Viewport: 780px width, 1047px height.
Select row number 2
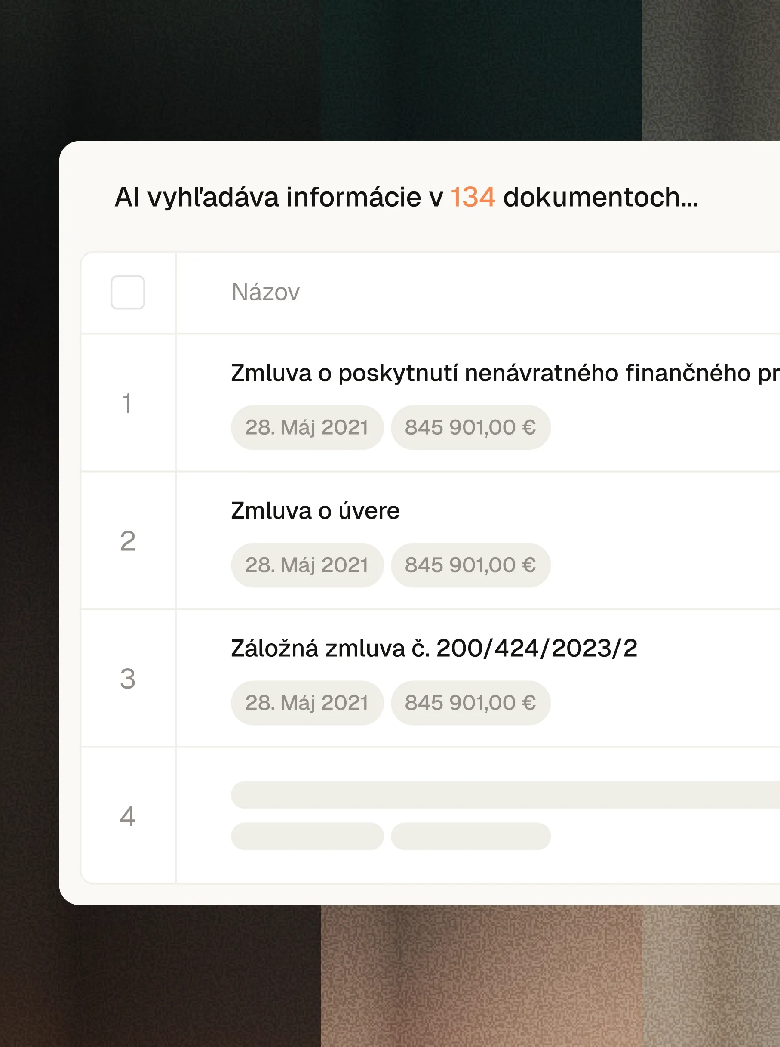(127, 541)
